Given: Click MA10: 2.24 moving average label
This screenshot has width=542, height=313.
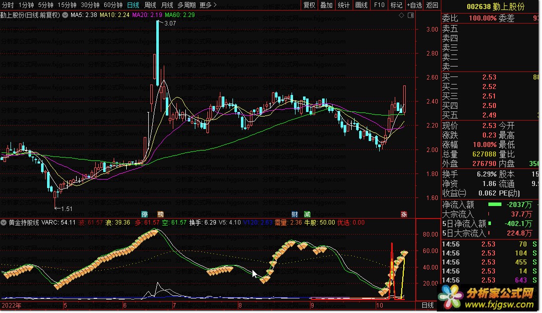Looking at the screenshot, I should tap(114, 15).
